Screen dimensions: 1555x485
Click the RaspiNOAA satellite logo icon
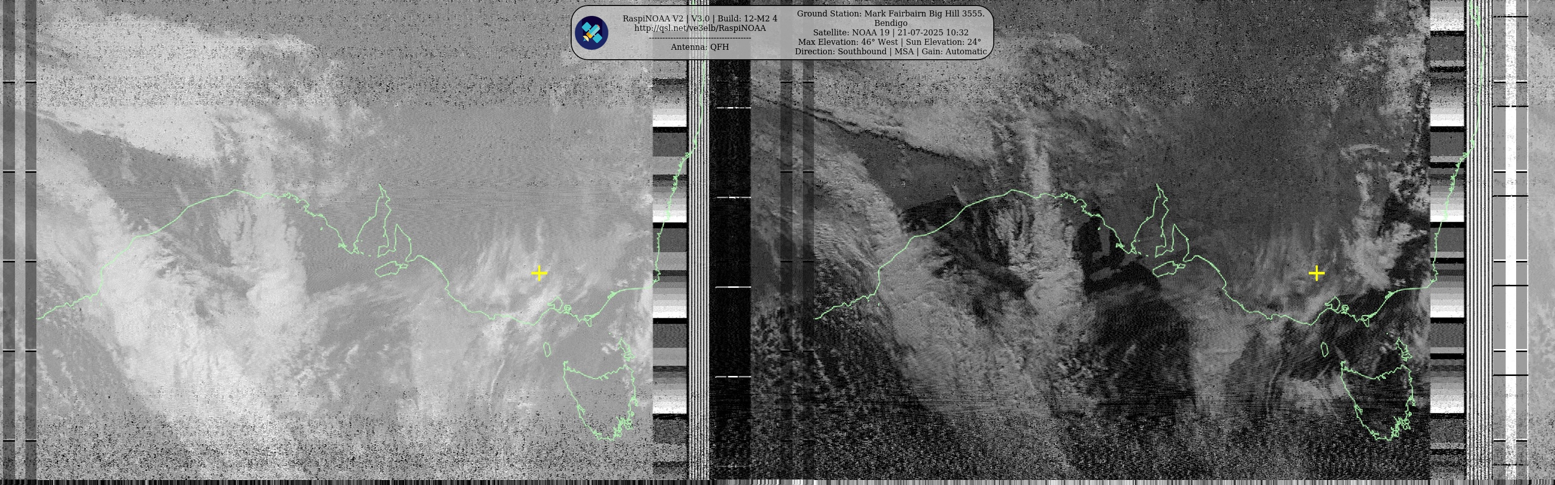591,32
